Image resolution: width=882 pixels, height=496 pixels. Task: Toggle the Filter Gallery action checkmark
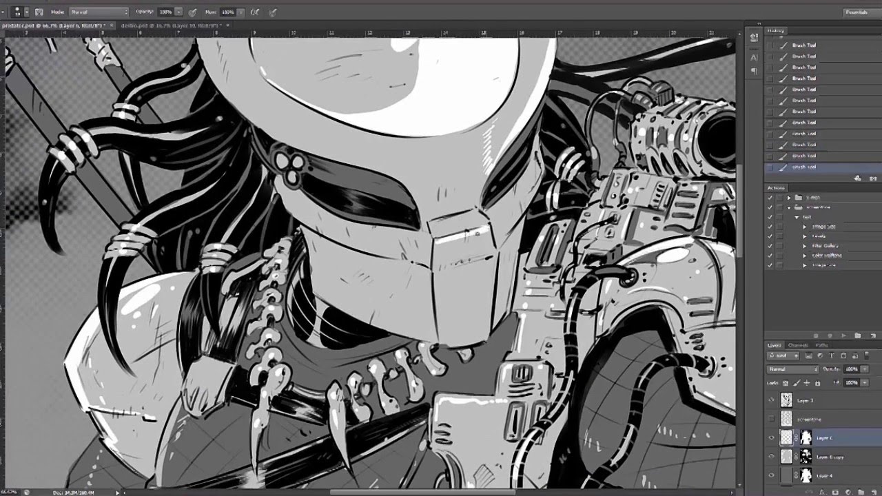pyautogui.click(x=770, y=245)
